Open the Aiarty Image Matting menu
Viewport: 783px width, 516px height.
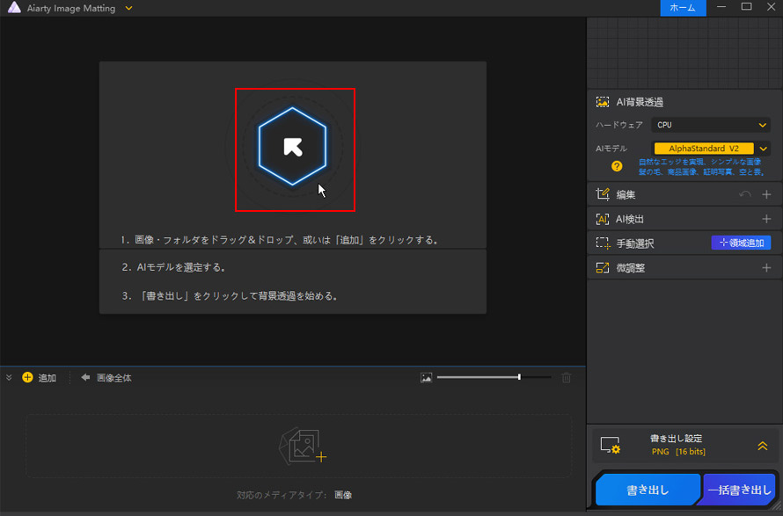127,9
